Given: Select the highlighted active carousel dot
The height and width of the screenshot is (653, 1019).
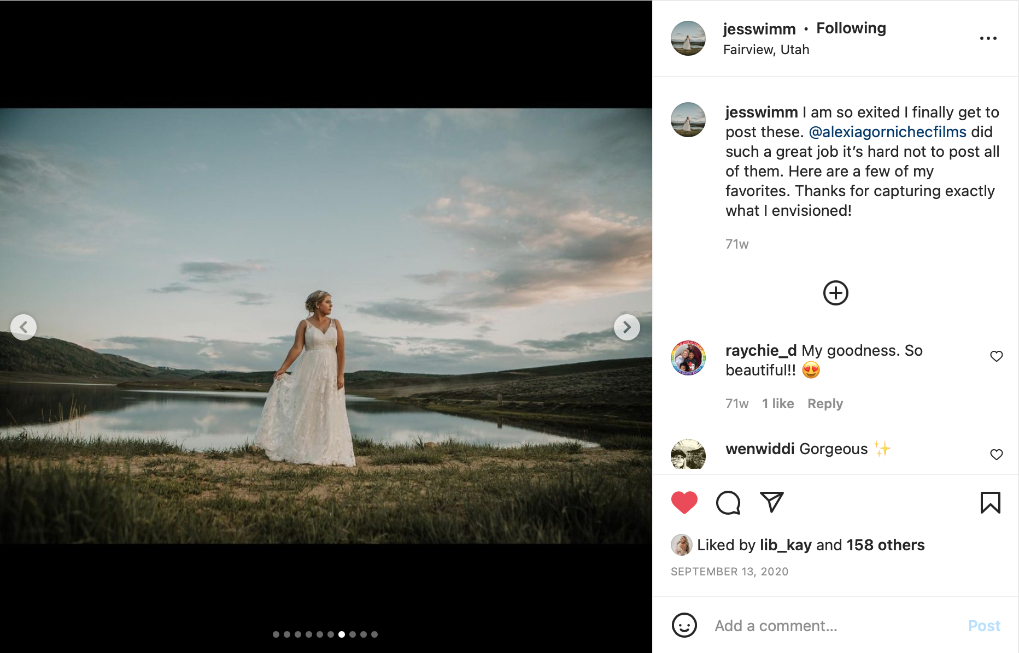Looking at the screenshot, I should pos(342,634).
